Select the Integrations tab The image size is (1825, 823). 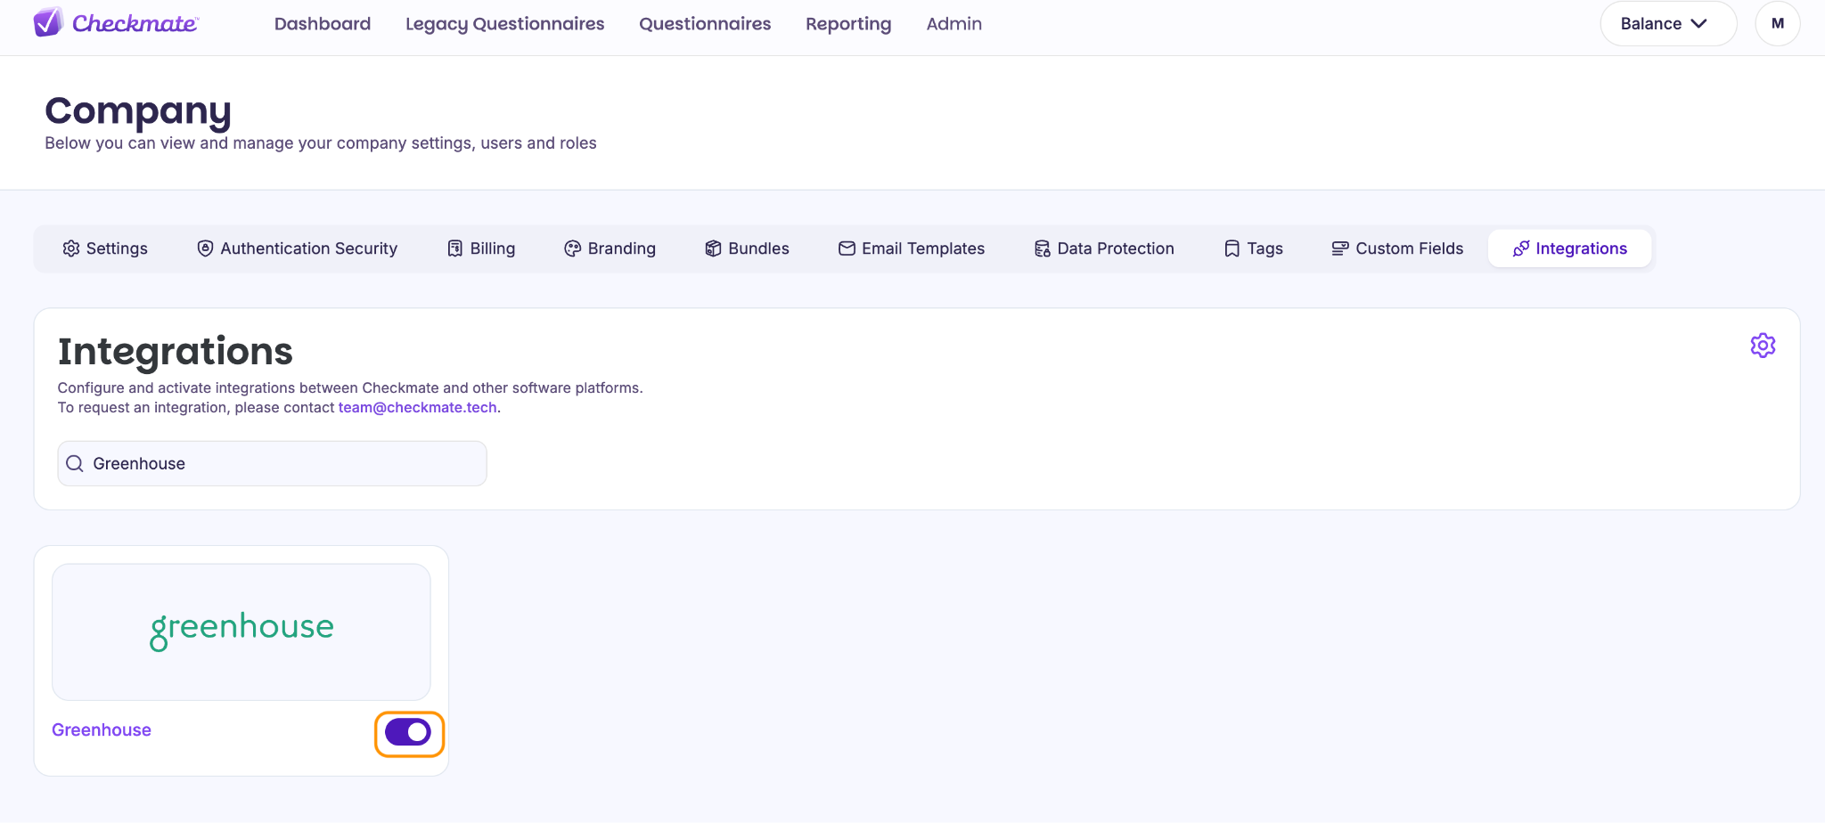click(1570, 249)
